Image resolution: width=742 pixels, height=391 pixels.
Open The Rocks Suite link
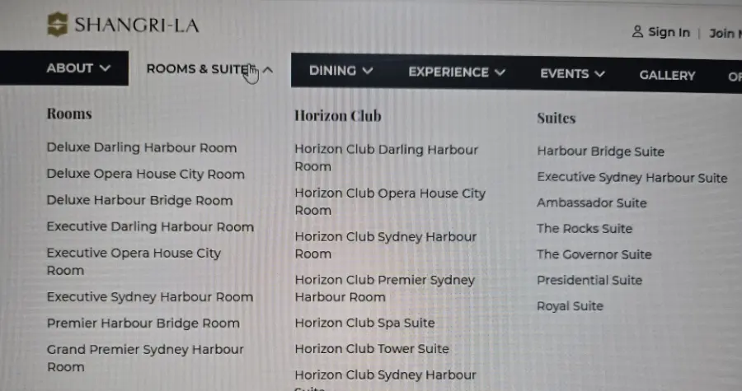click(x=585, y=229)
